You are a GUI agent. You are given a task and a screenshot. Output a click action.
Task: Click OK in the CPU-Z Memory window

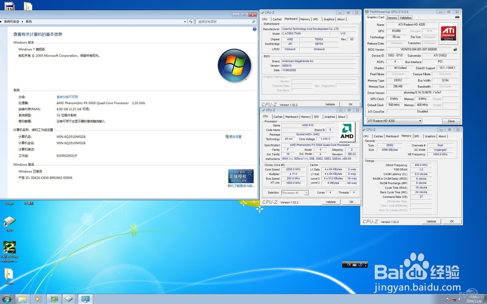(451, 221)
